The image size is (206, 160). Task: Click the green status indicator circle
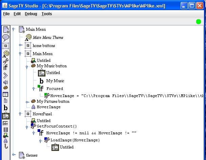[199, 22]
